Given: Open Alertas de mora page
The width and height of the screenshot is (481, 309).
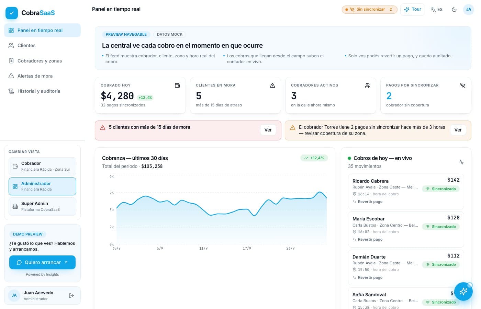Looking at the screenshot, I should pos(42,76).
